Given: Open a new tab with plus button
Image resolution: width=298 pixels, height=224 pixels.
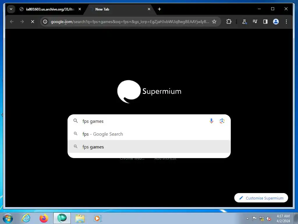Looking at the screenshot, I should click(159, 9).
